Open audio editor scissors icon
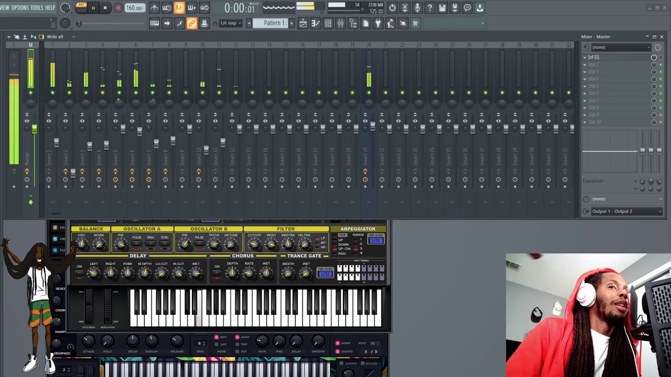Image resolution: width=671 pixels, height=377 pixels. click(x=405, y=8)
